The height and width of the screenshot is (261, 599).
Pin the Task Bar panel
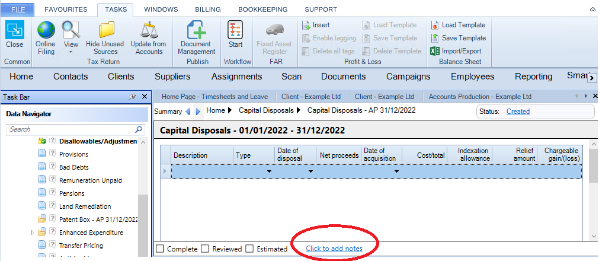coord(132,97)
